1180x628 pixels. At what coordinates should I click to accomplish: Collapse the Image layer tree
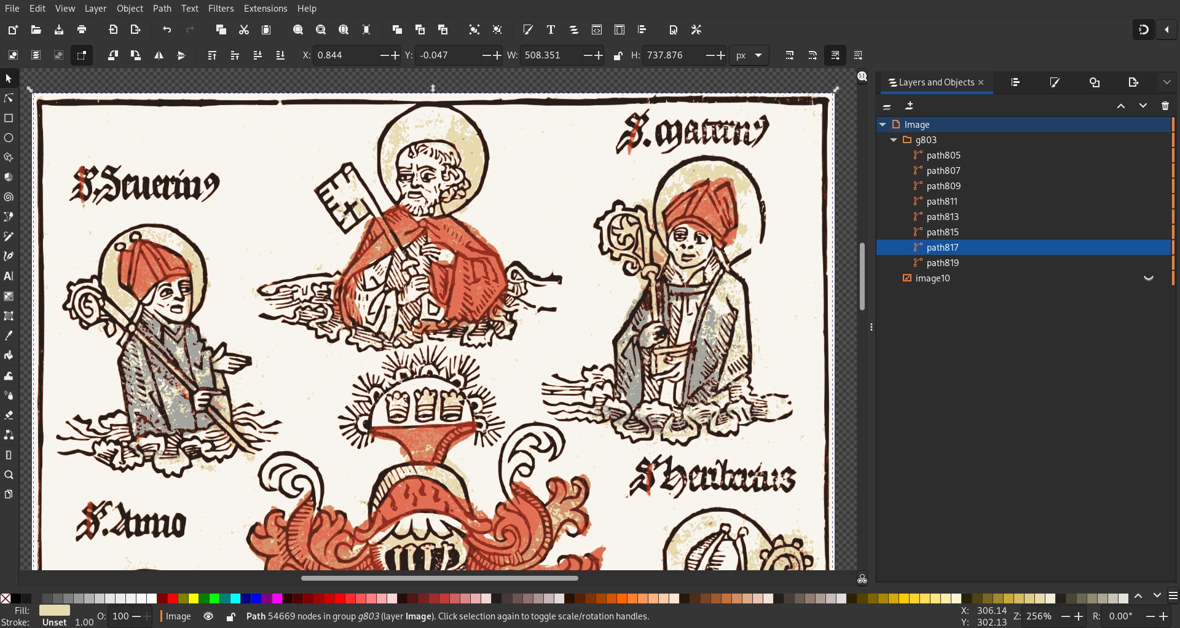[x=883, y=125]
